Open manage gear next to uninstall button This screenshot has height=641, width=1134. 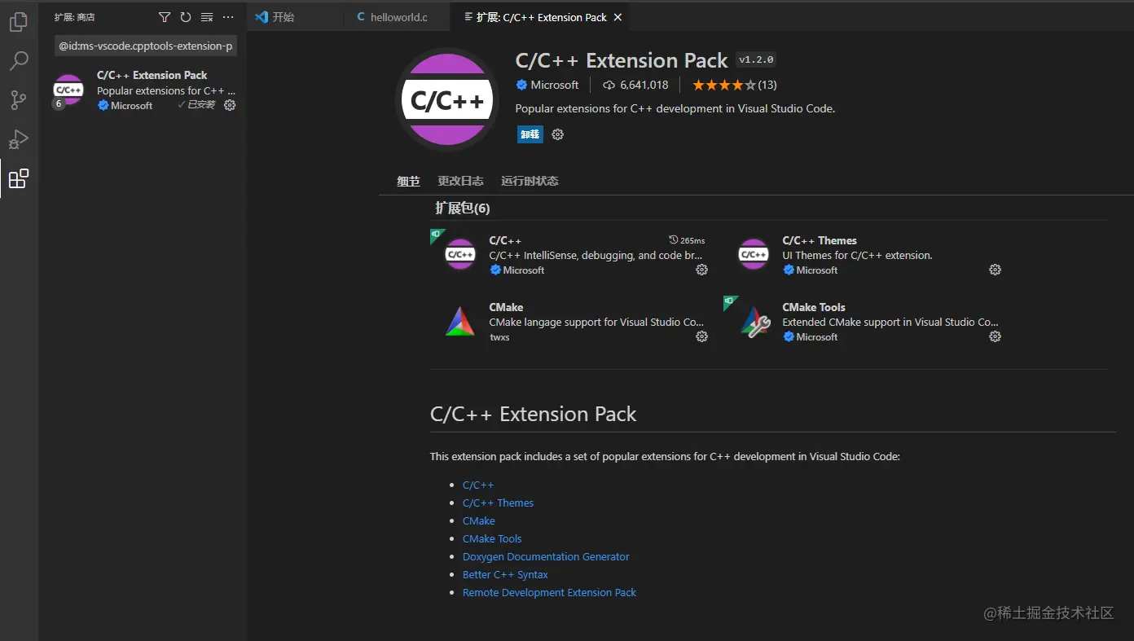pos(558,134)
